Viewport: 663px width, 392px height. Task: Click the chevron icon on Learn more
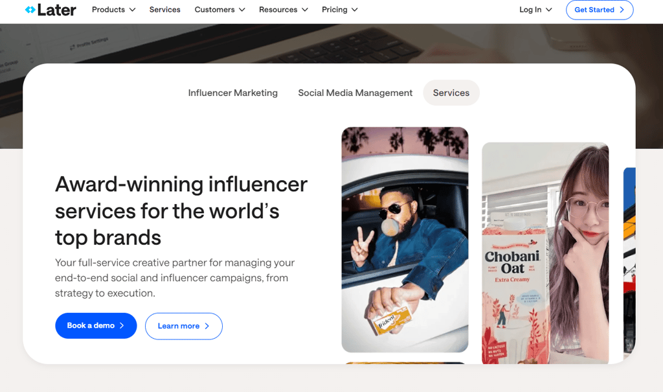(207, 326)
